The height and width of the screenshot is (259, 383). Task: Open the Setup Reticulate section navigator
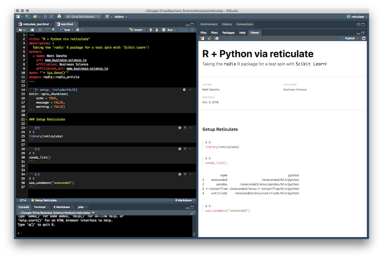[46, 200]
